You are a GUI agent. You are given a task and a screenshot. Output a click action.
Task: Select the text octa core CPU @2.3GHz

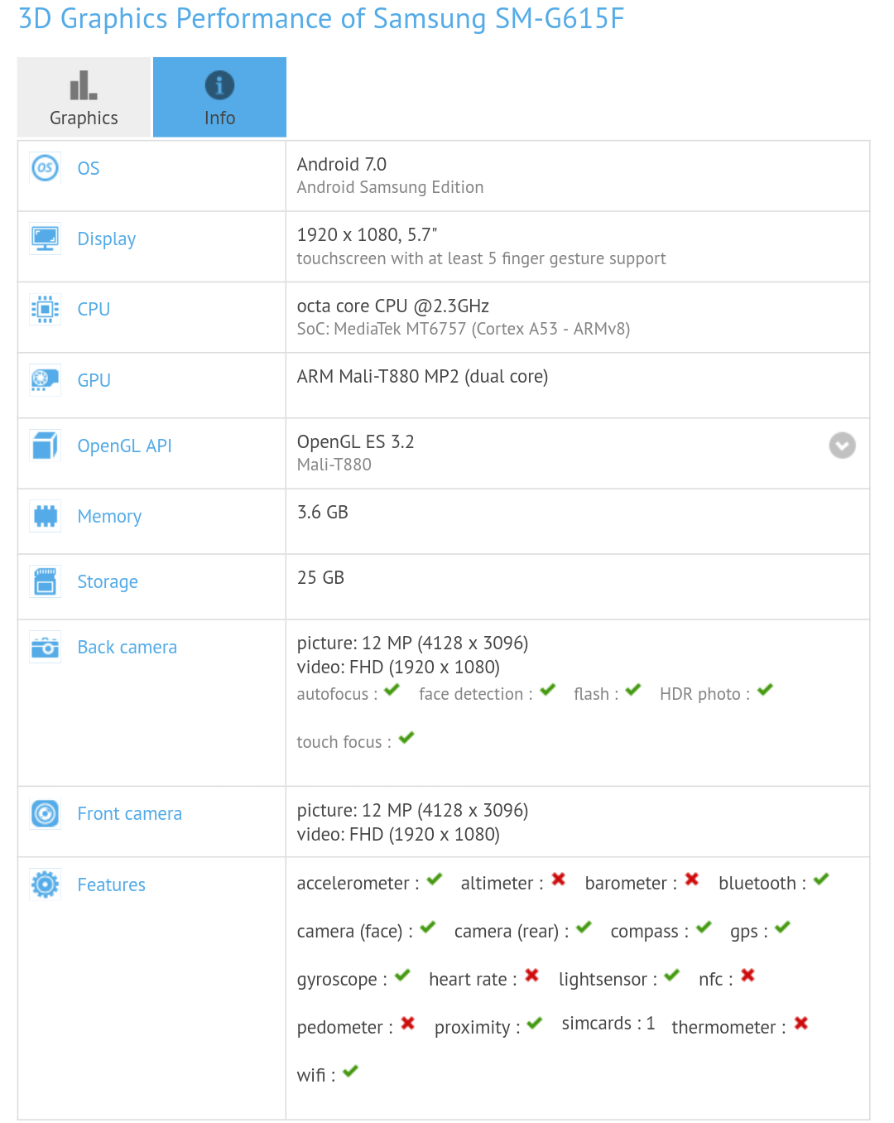(393, 306)
